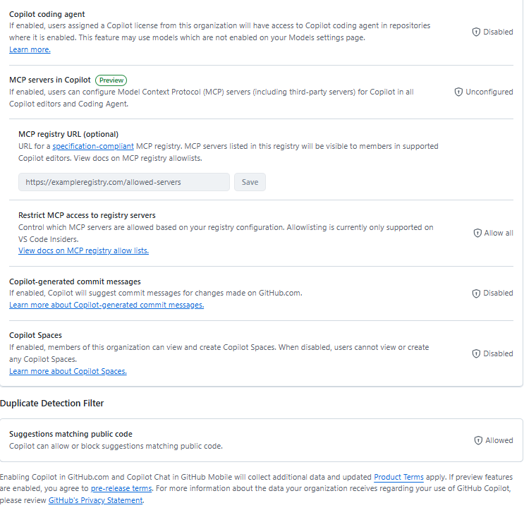Click Disabled status for Copilot Spaces
524x515 pixels.
(498, 353)
